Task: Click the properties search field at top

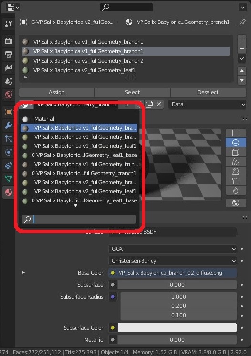Action: click(126, 7)
